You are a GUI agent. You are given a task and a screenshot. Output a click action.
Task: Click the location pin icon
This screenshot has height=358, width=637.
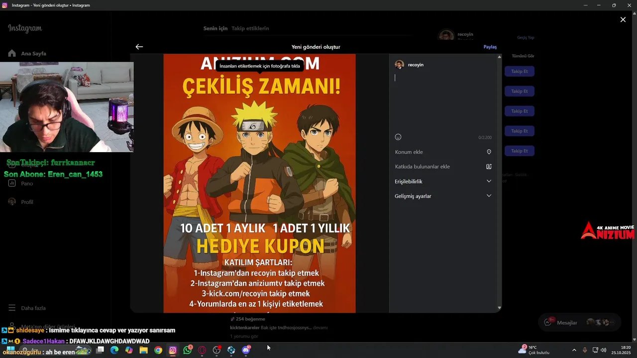489,152
